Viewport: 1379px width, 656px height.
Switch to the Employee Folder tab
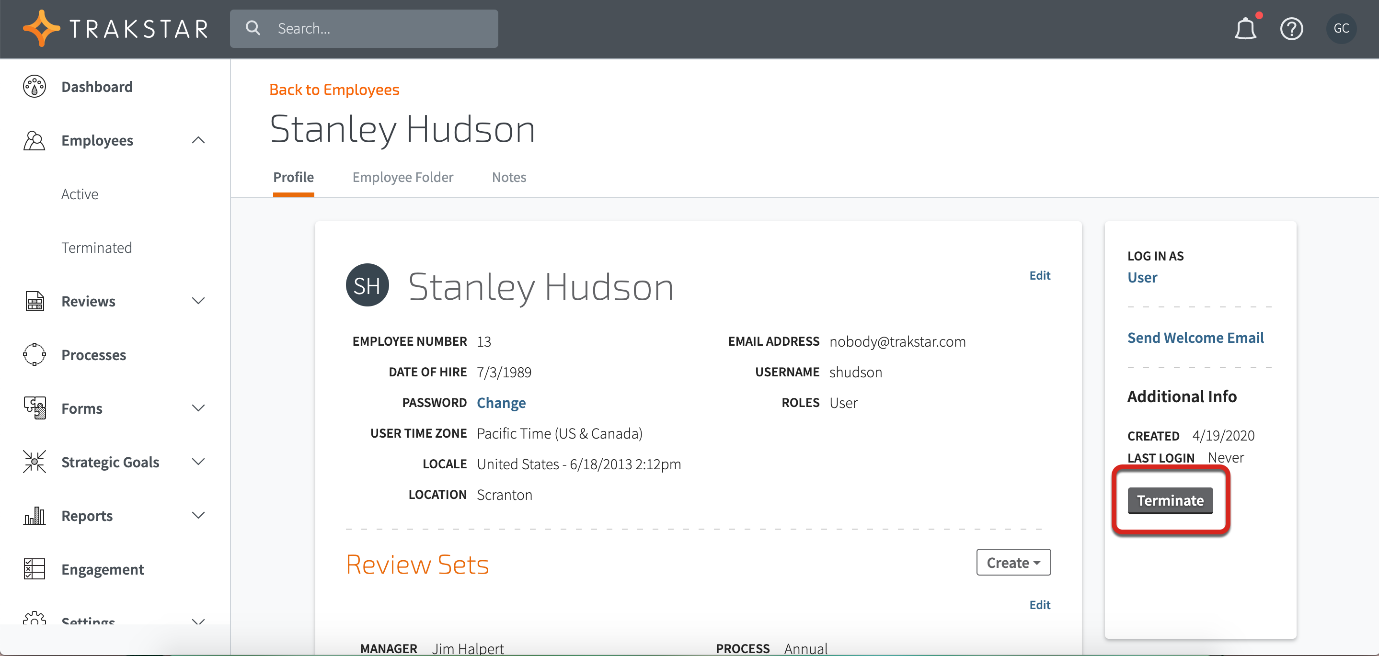tap(402, 177)
